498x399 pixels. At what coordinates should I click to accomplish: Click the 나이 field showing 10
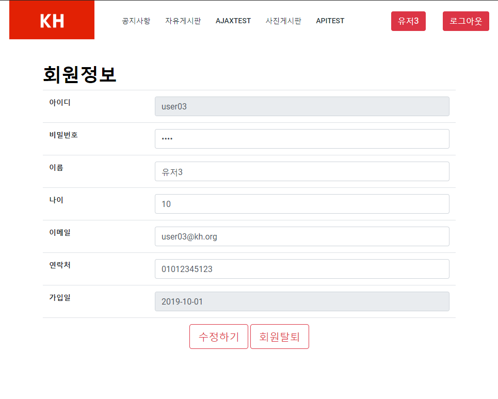click(302, 204)
